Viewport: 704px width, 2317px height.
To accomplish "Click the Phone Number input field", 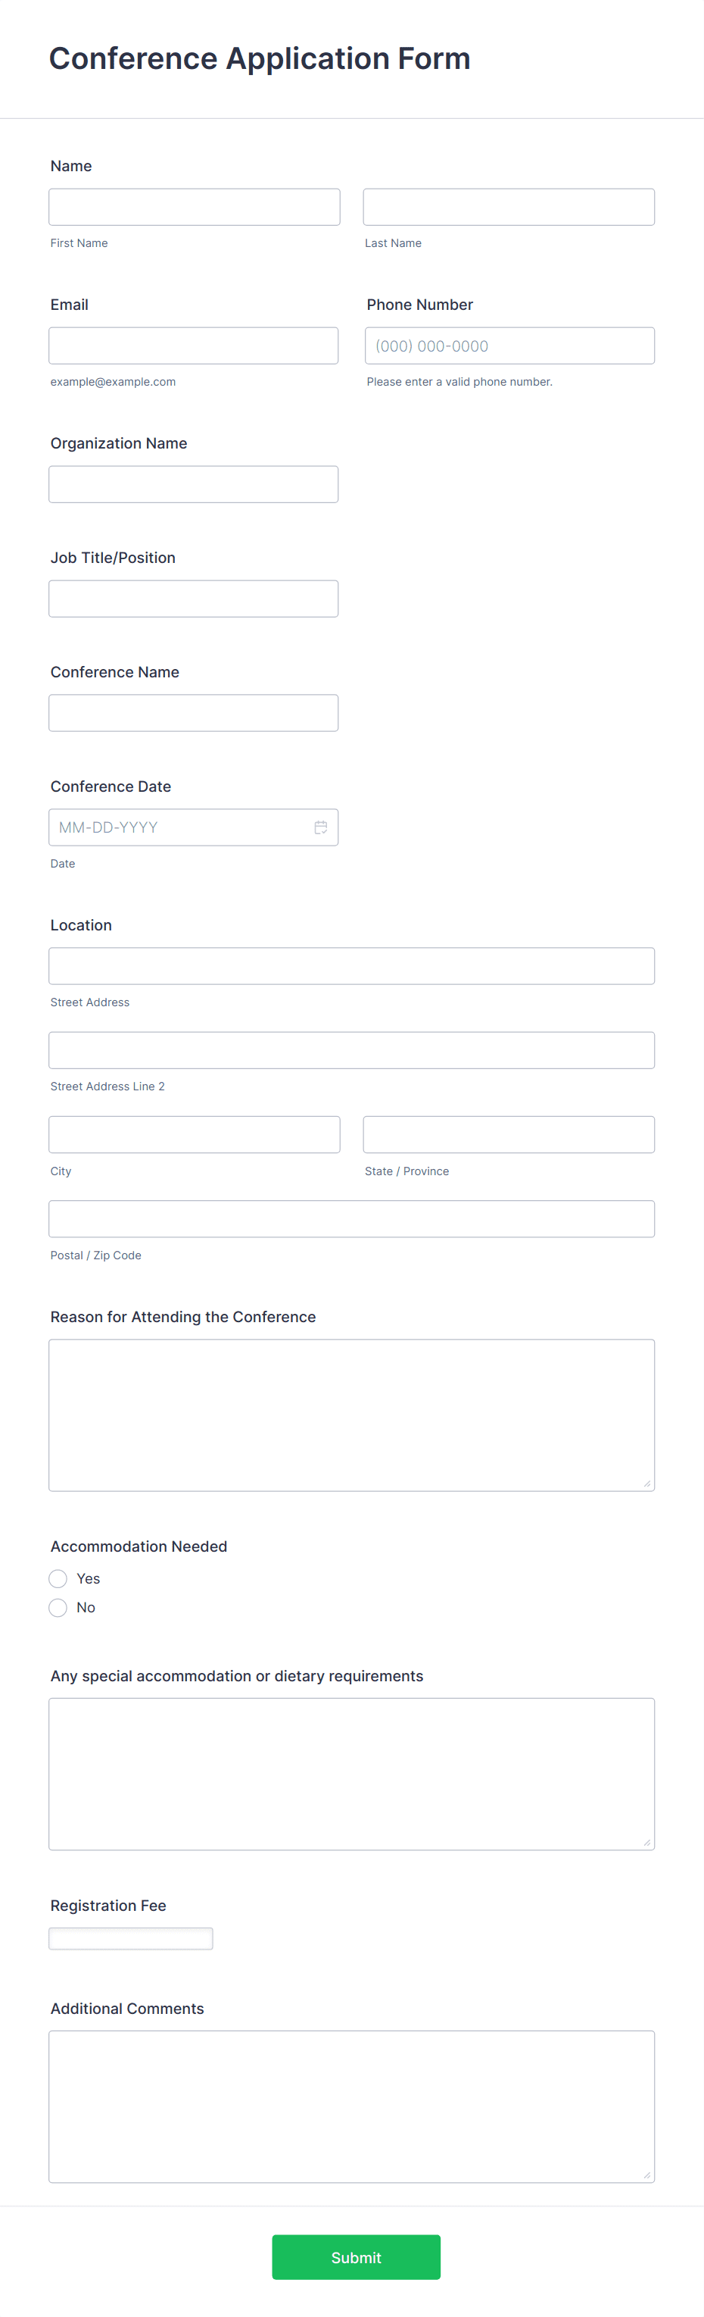I will point(509,345).
